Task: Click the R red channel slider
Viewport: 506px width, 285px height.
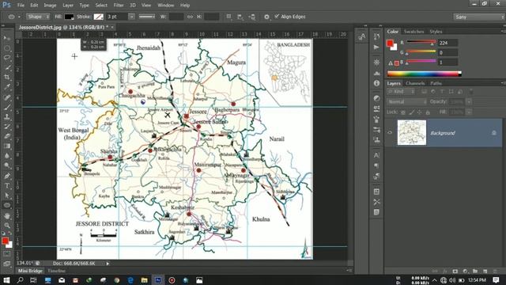Action: pyautogui.click(x=421, y=42)
